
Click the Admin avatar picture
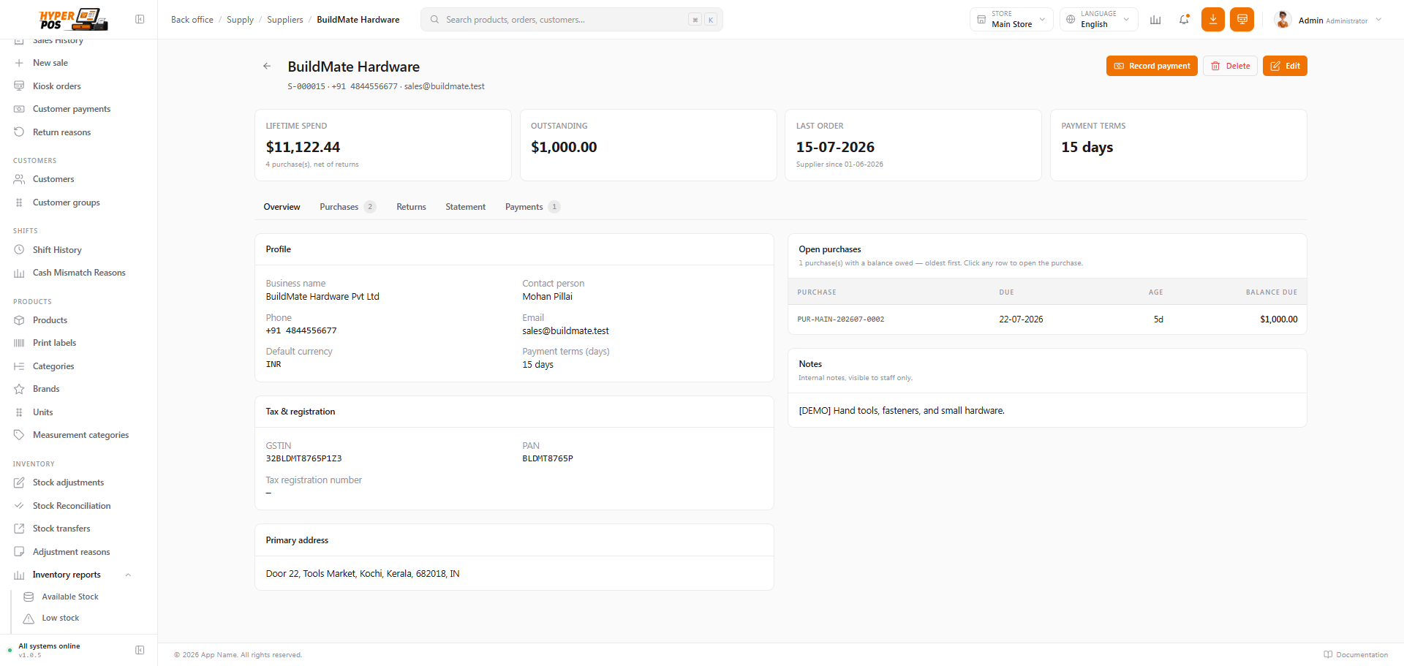coord(1283,20)
